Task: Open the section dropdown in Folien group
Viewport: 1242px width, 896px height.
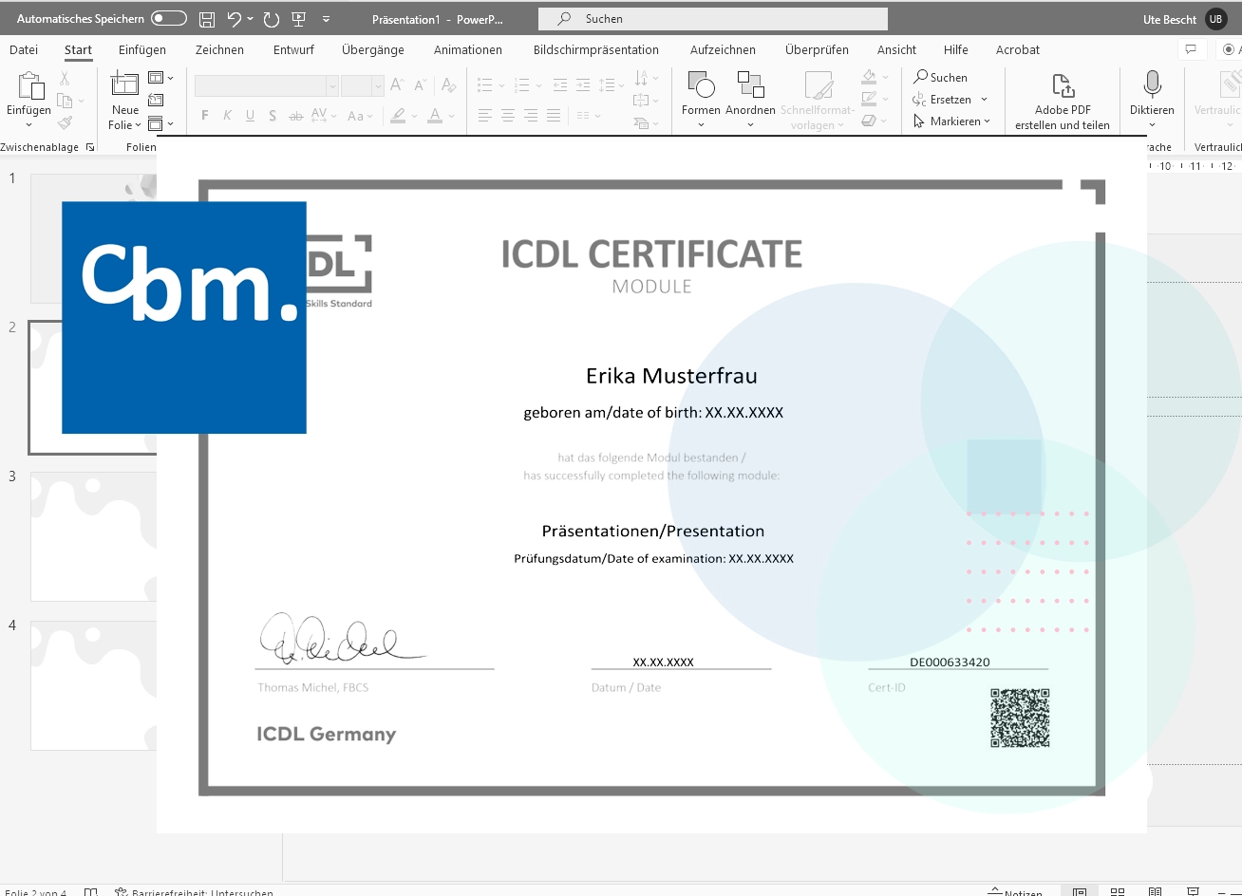Action: (x=161, y=123)
